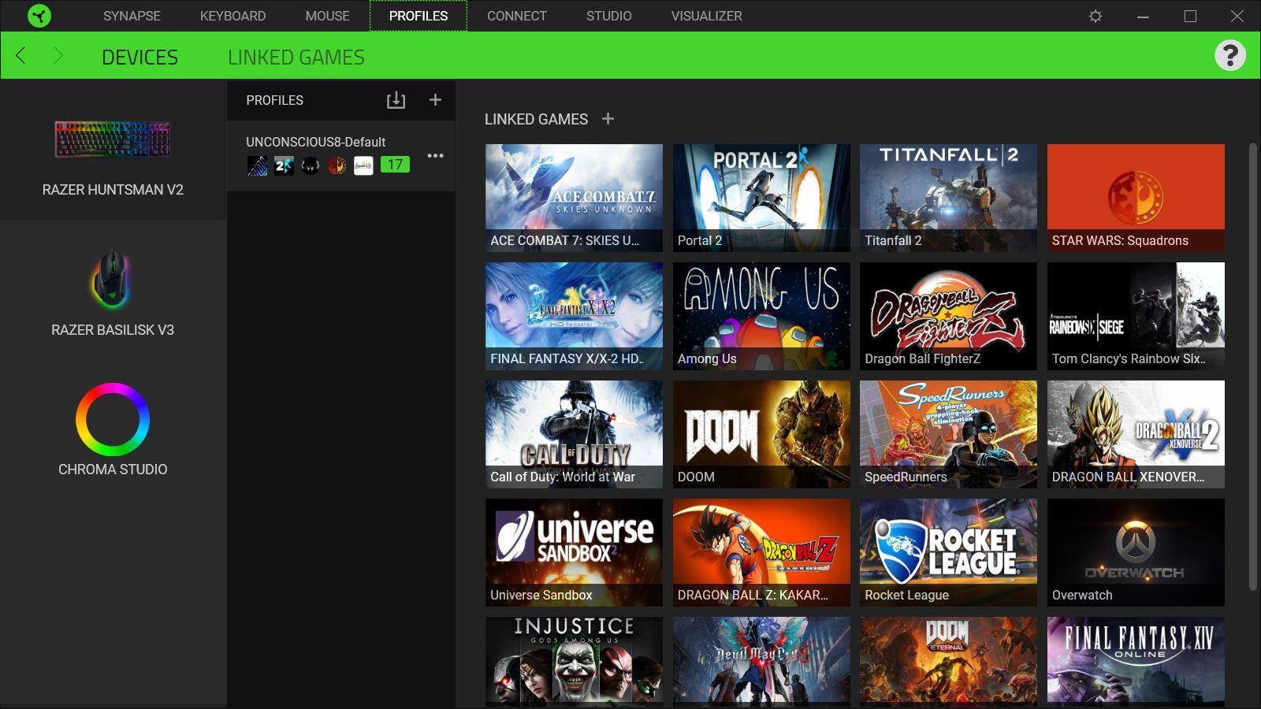The height and width of the screenshot is (709, 1261).
Task: Open the UNCONSCIOUS8-Default profile options menu
Action: 435,156
